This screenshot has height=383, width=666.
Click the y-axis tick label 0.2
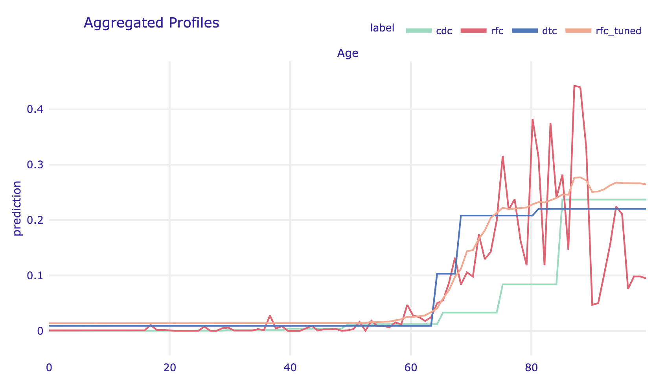coord(35,220)
